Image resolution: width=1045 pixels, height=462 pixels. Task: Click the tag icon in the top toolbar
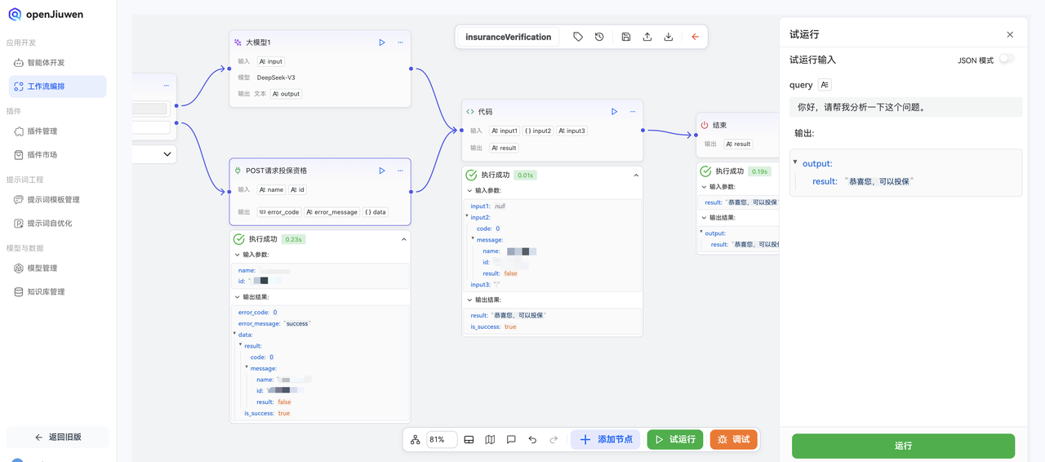tap(578, 37)
